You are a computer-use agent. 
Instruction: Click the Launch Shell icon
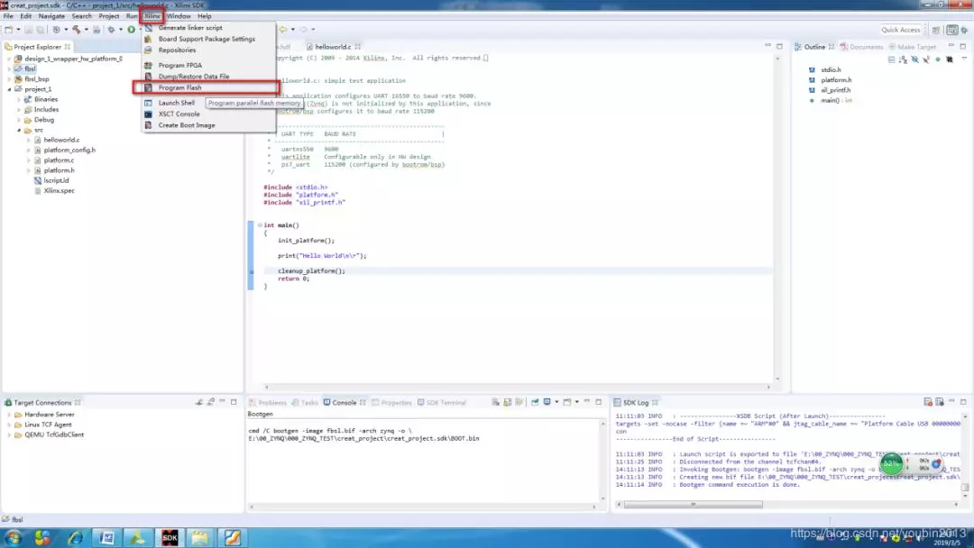tap(150, 103)
